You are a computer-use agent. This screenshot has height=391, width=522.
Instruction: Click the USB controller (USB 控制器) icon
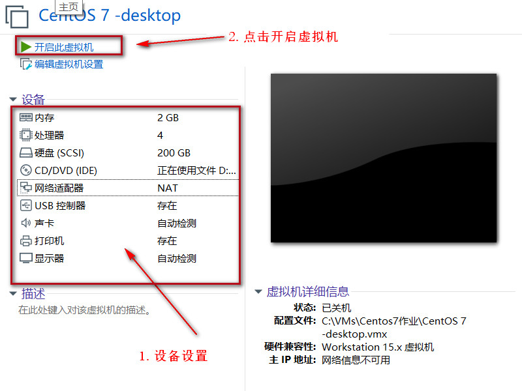click(x=26, y=205)
